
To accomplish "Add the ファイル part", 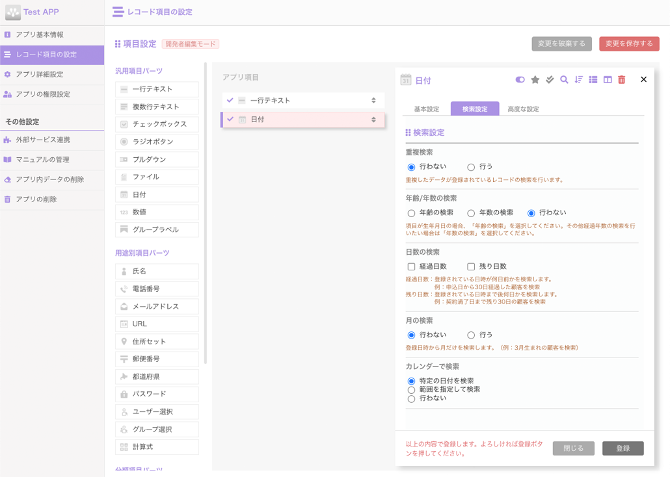I will tap(157, 177).
